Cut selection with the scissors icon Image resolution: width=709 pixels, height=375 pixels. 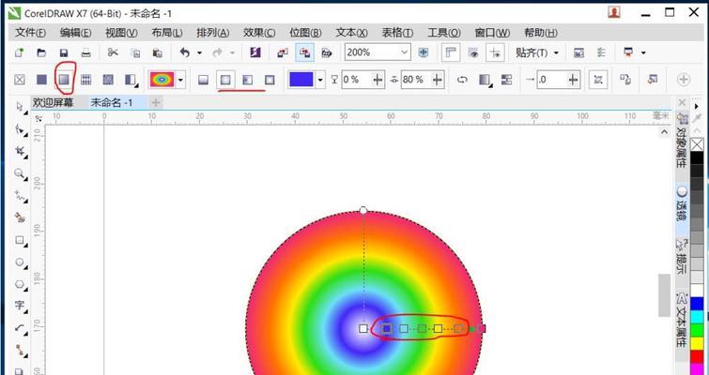coord(113,52)
